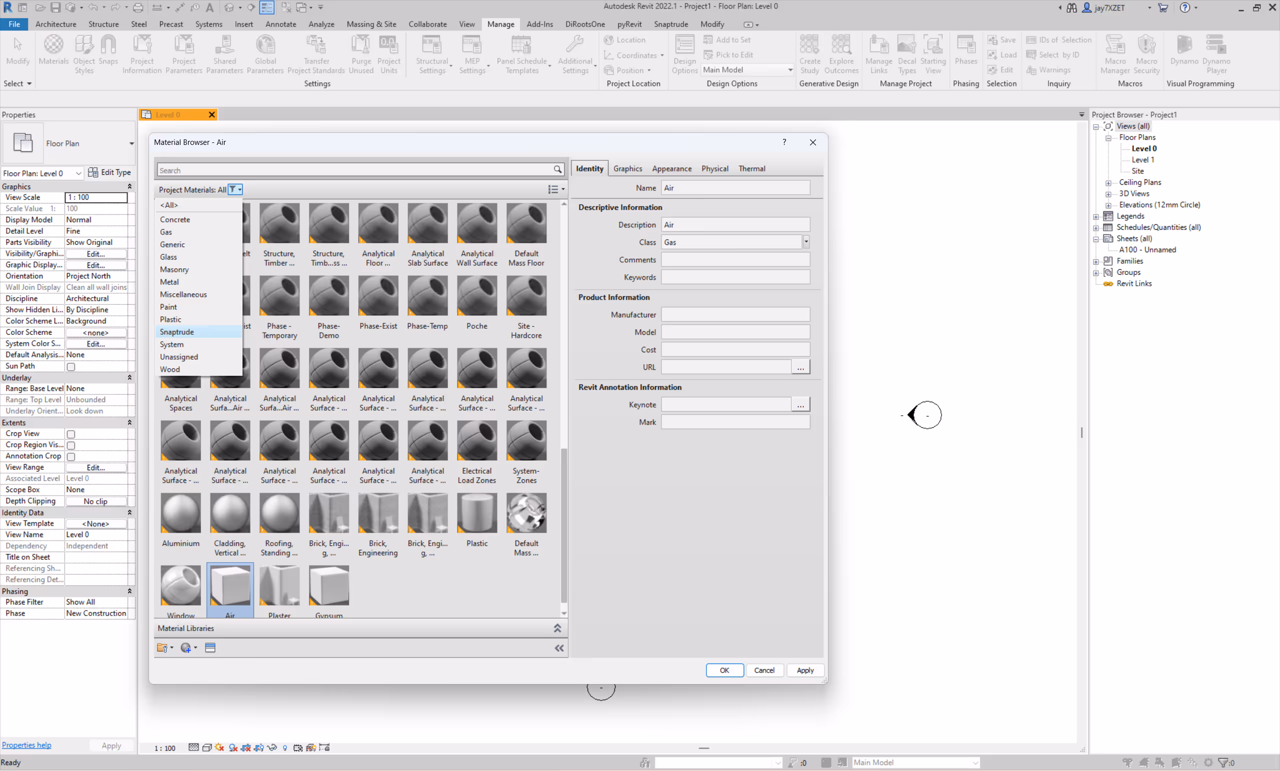Viewport: 1280px width, 771px height.
Task: Open Global Parameters tool
Action: pos(265,54)
